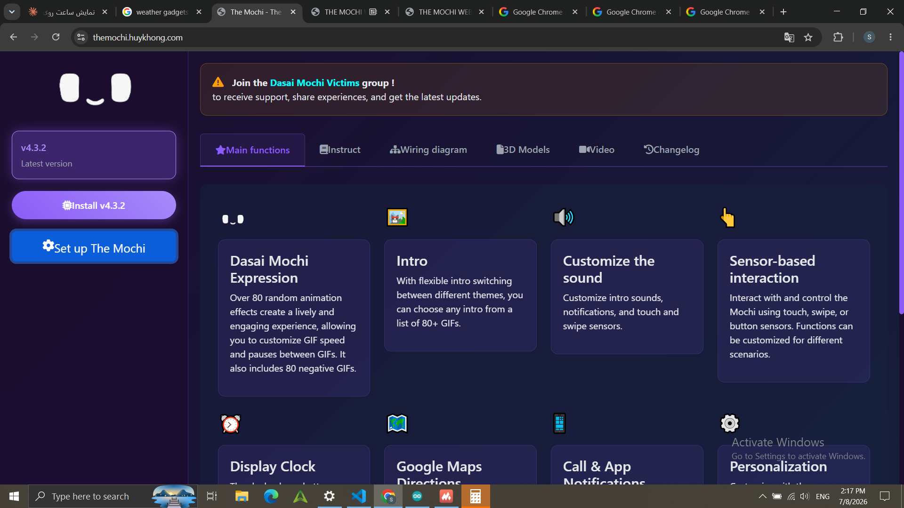Click the Dasai Mochi Expression face icon
This screenshot has width=904, height=508.
coord(233,219)
